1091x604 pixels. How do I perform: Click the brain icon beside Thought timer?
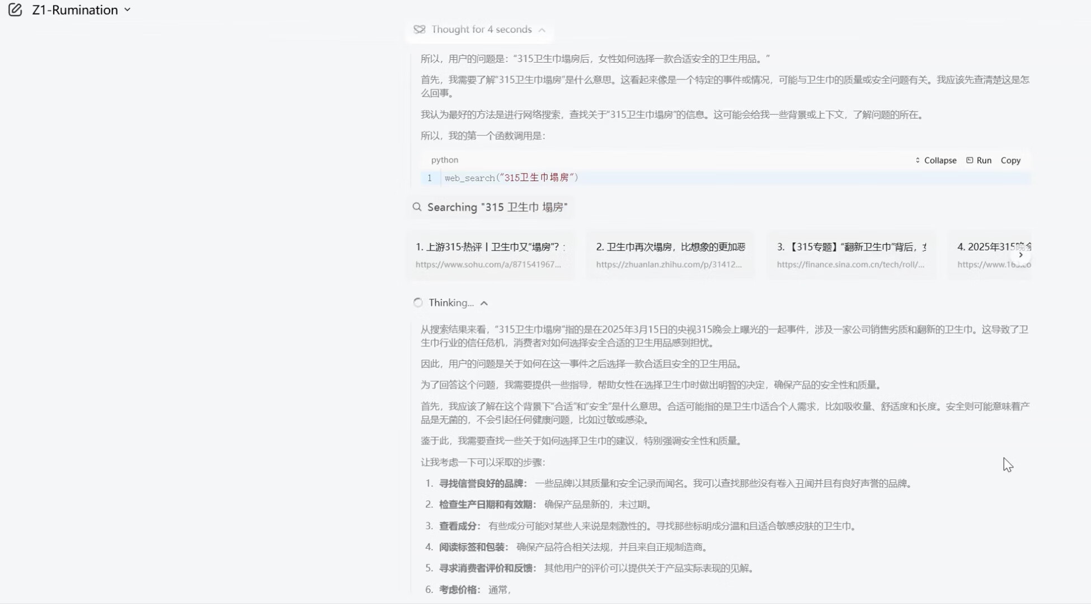(419, 30)
